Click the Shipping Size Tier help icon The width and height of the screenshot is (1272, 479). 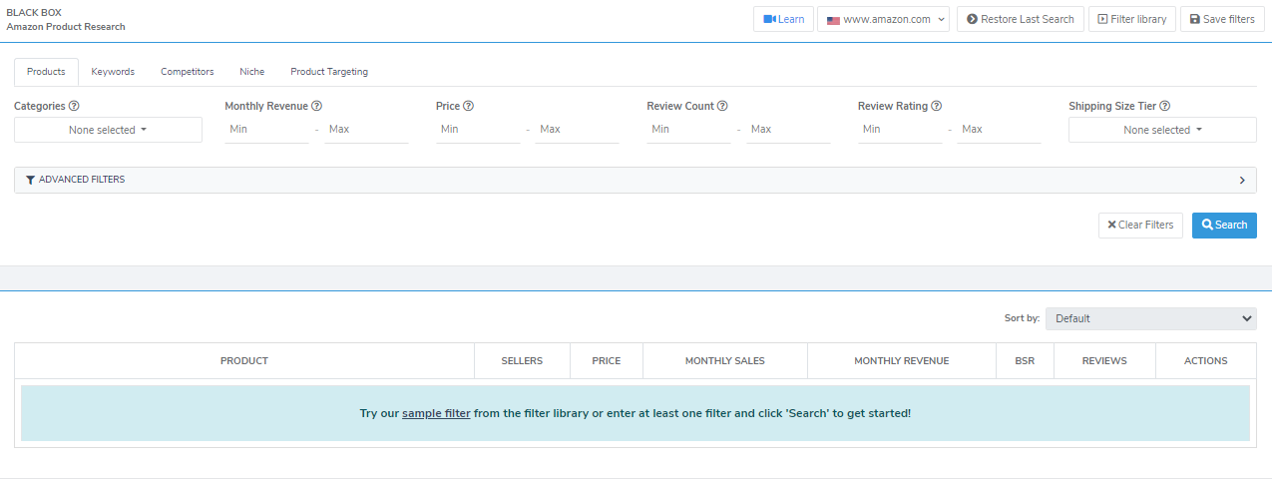[x=1165, y=106]
